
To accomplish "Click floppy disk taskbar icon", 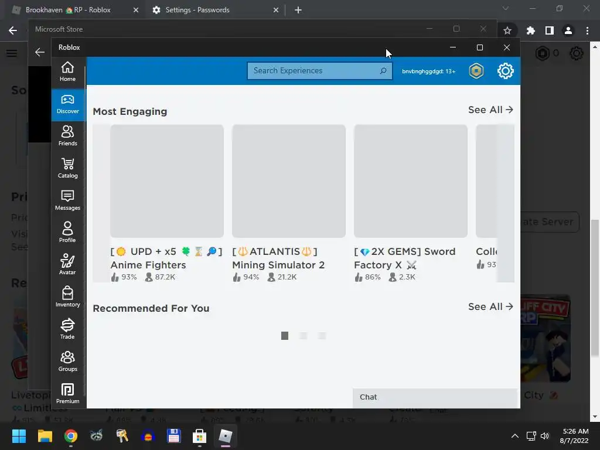I will [173, 436].
